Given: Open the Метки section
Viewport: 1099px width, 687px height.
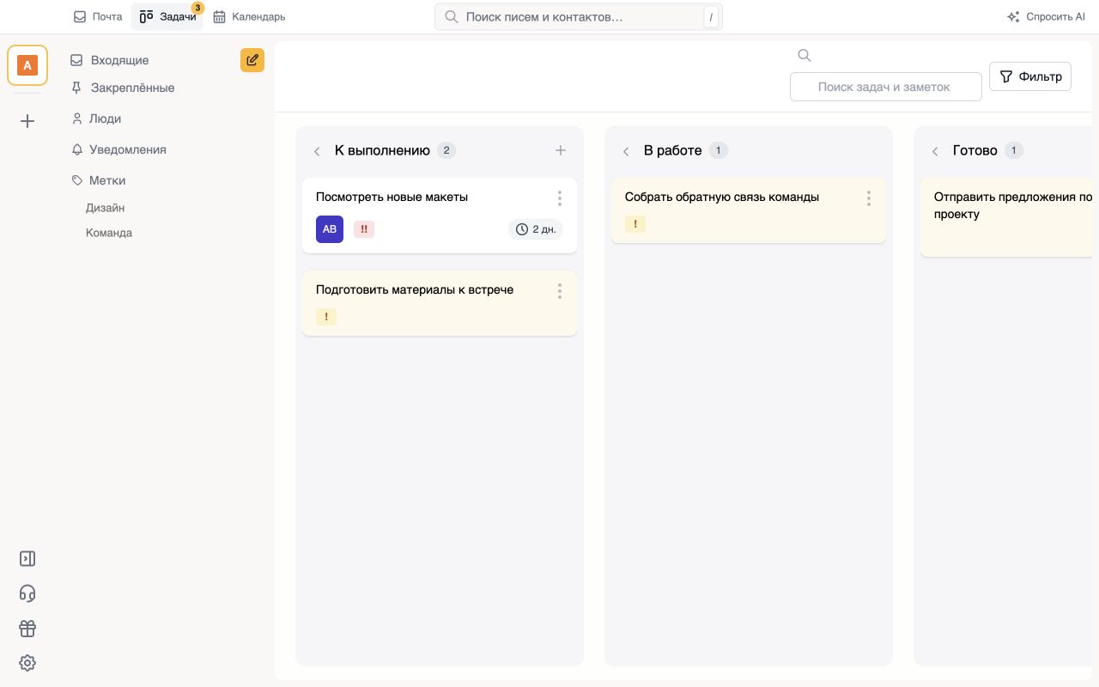Looking at the screenshot, I should click(x=99, y=180).
